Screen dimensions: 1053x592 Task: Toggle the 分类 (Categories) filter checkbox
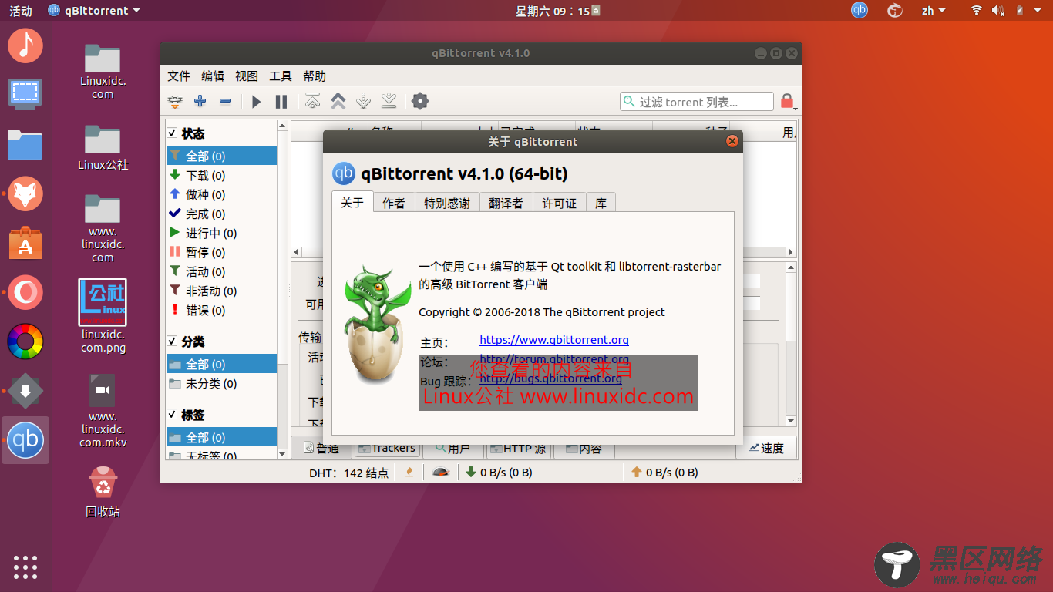pos(172,341)
